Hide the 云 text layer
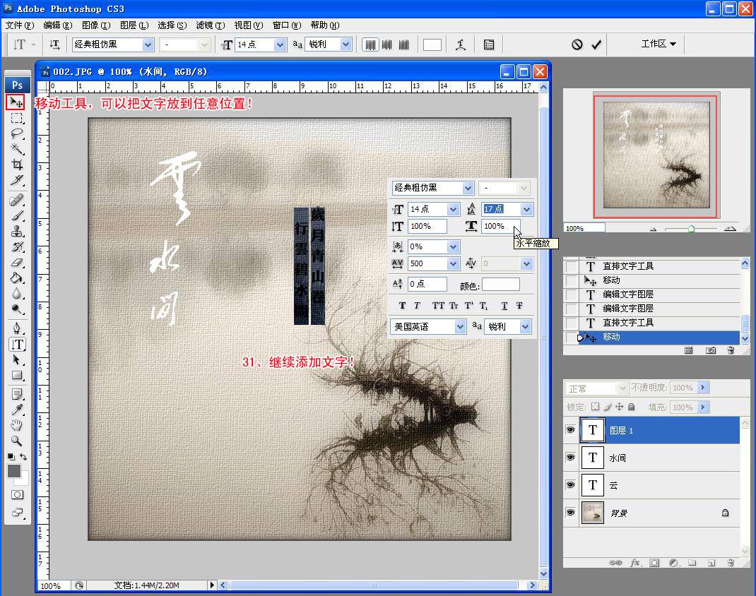 click(x=570, y=484)
